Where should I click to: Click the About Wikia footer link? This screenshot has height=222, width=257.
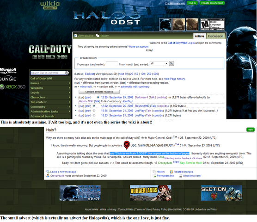92,210
